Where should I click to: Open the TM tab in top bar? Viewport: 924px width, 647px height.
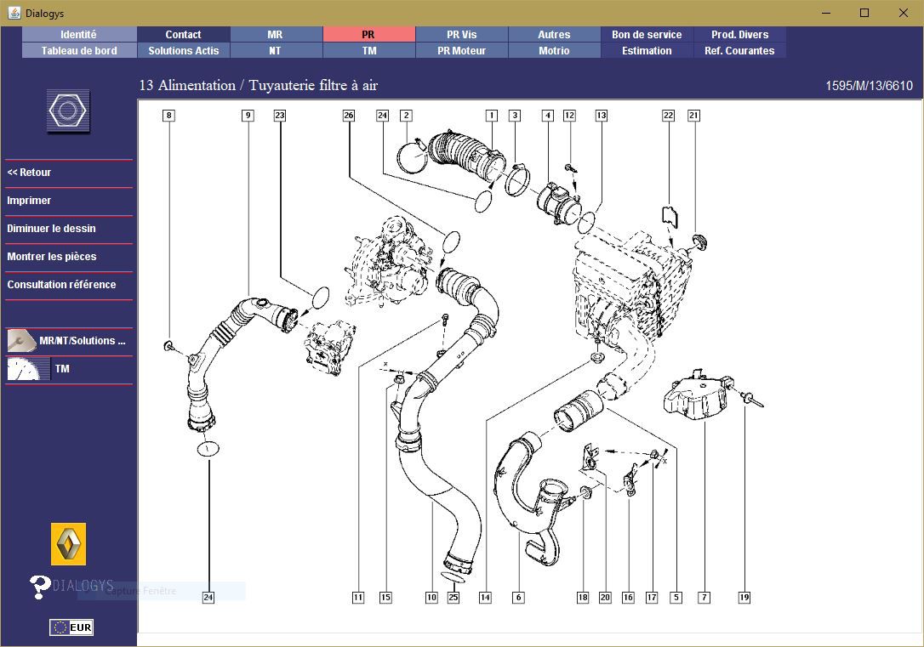[x=368, y=51]
